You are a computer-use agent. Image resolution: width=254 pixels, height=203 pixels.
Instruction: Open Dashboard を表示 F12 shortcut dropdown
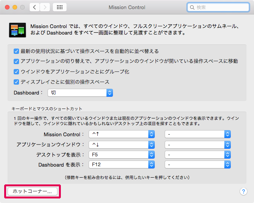[x=122, y=165]
